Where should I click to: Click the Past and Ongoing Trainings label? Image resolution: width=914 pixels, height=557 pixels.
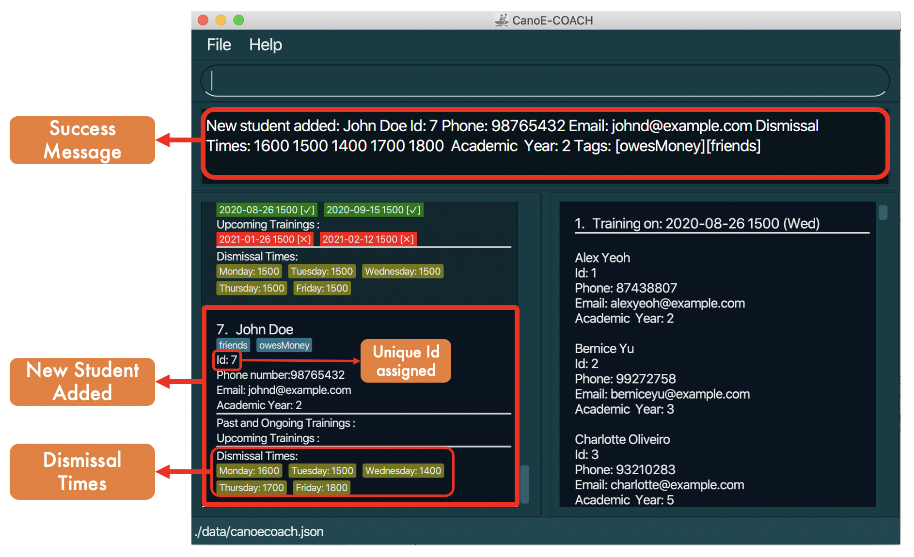(286, 423)
